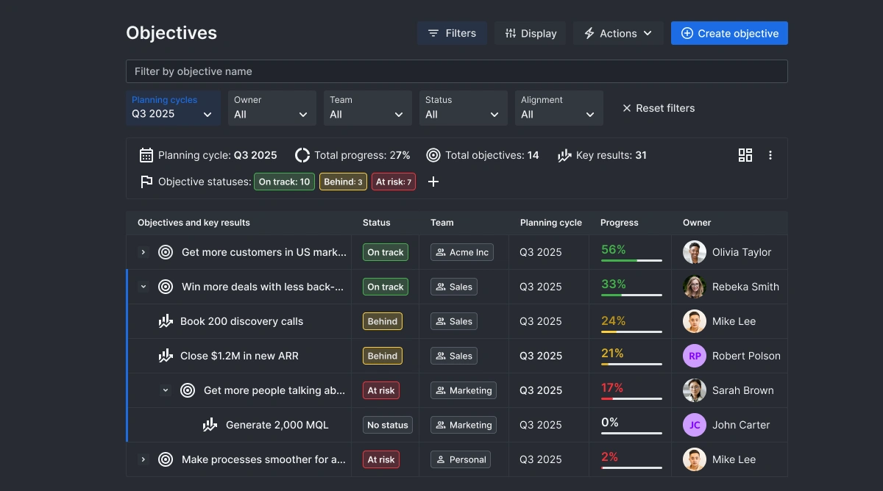Collapse the Win more deals objective

(143, 287)
